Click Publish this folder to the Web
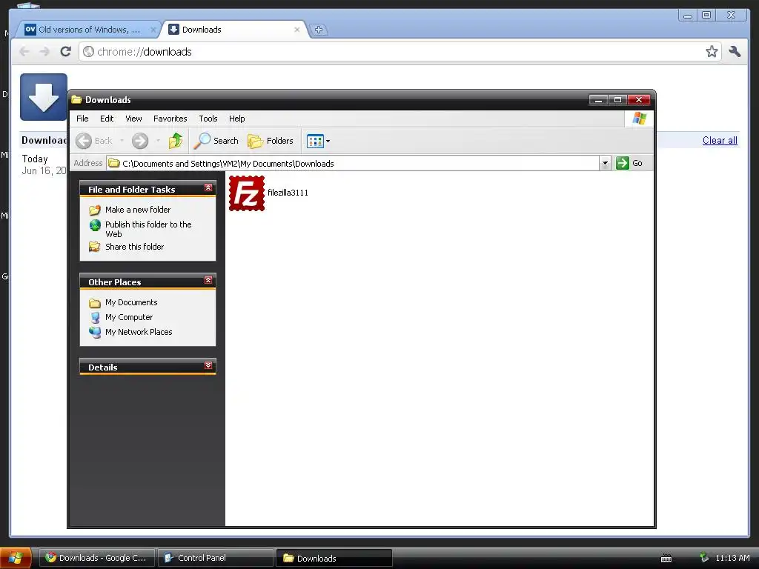Screen dimensions: 759x569 148,230
